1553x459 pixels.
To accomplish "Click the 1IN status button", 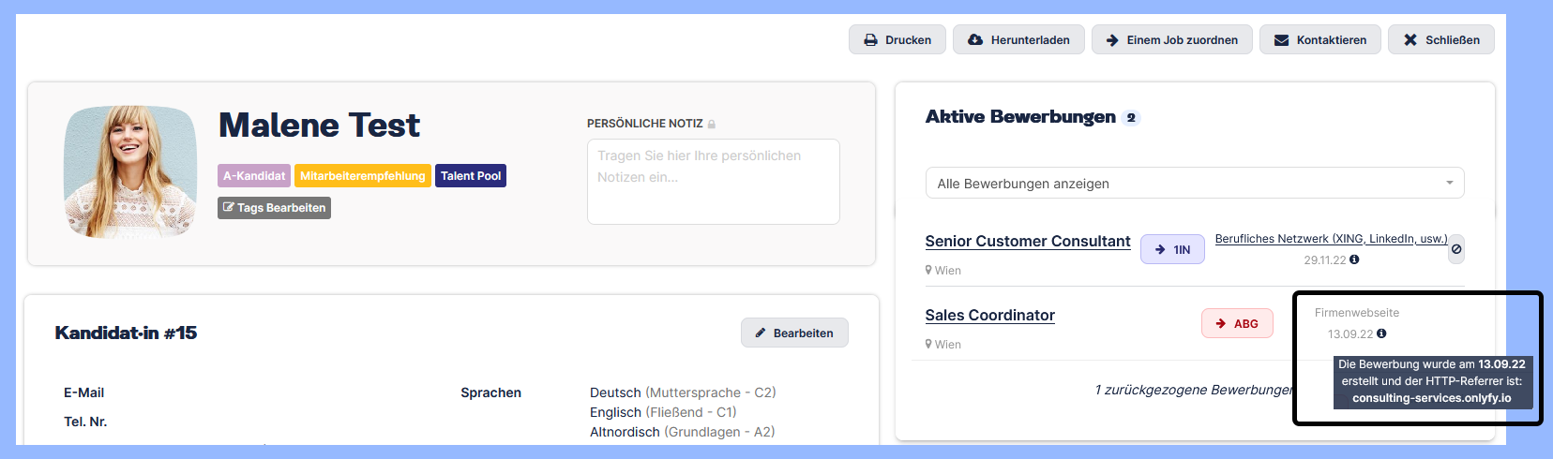I will (1172, 249).
